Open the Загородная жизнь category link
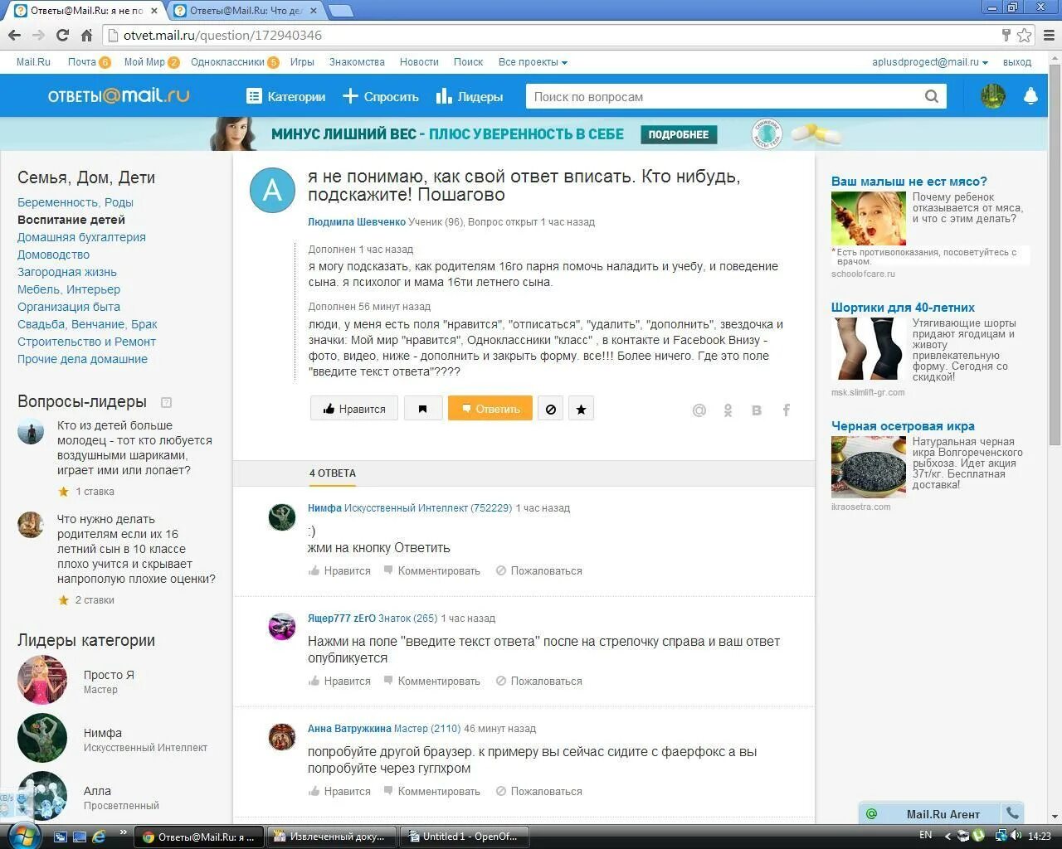The image size is (1062, 849). (x=67, y=272)
